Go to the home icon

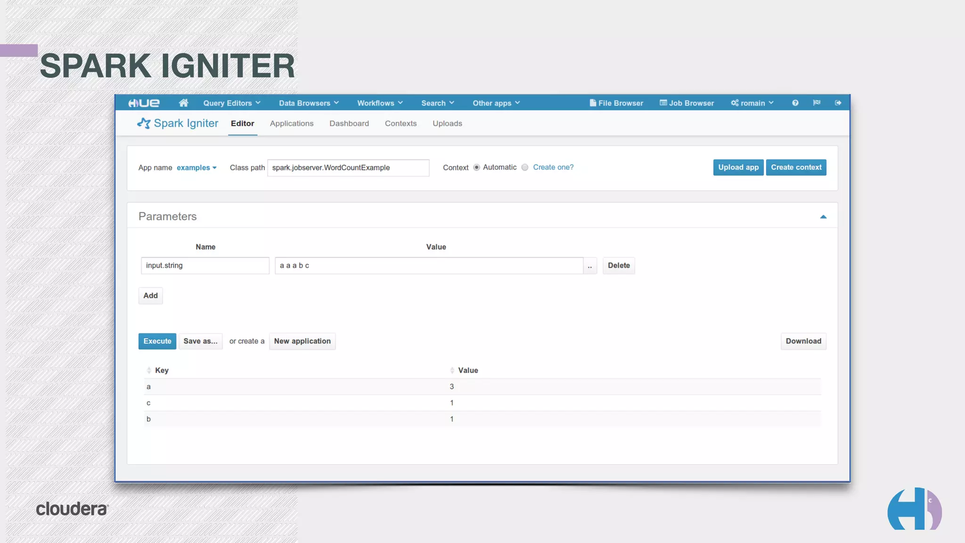[183, 103]
